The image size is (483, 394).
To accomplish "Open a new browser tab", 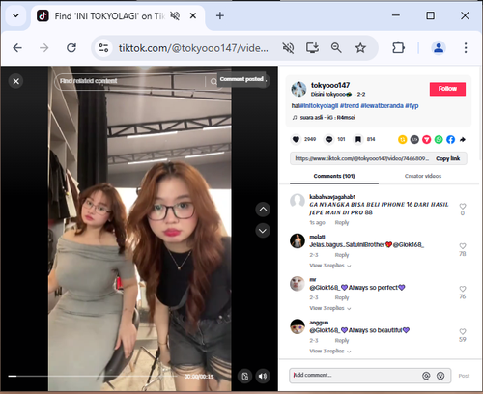I will 220,15.
